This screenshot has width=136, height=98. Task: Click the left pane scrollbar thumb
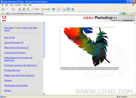click(x=44, y=41)
